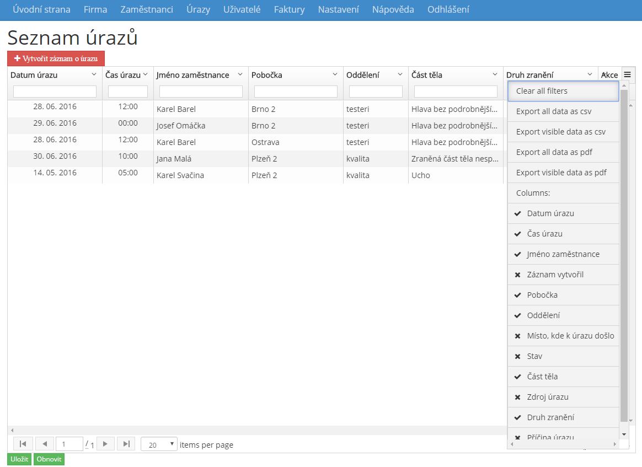Image resolution: width=642 pixels, height=467 pixels.
Task: Click Vytvořit záznam o úrazu button
Action: tap(56, 58)
